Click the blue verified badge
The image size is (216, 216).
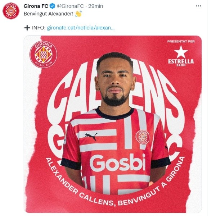pyautogui.click(x=53, y=6)
